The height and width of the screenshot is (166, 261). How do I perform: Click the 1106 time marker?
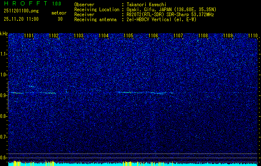click(153, 36)
